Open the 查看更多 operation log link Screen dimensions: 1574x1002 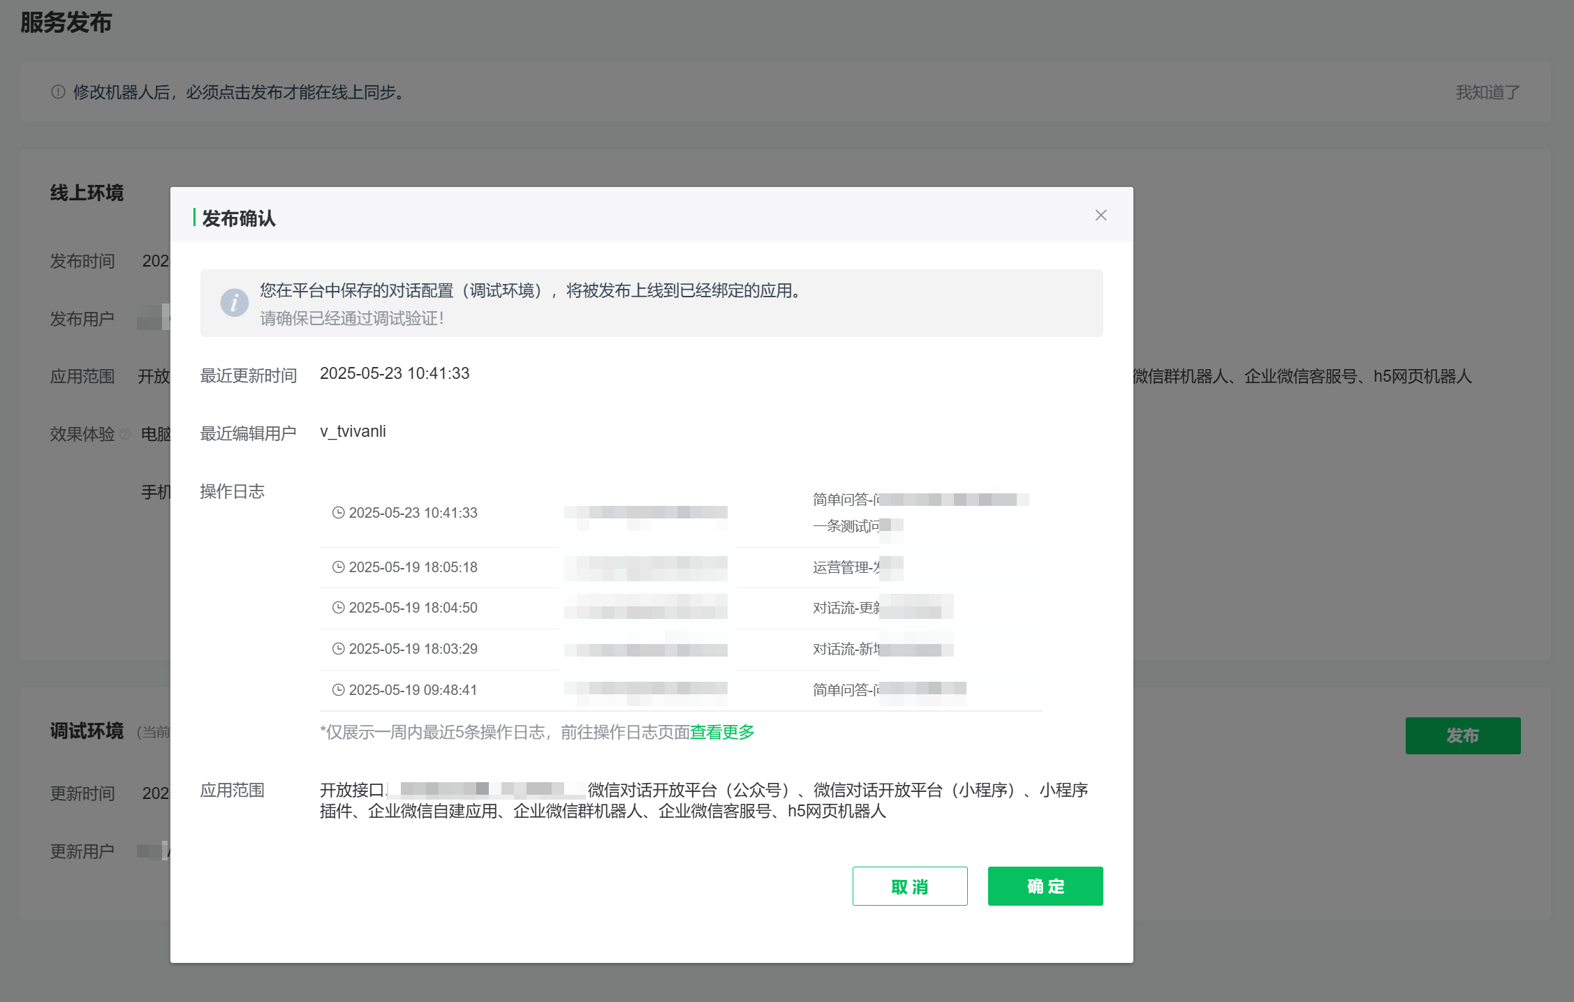[722, 732]
